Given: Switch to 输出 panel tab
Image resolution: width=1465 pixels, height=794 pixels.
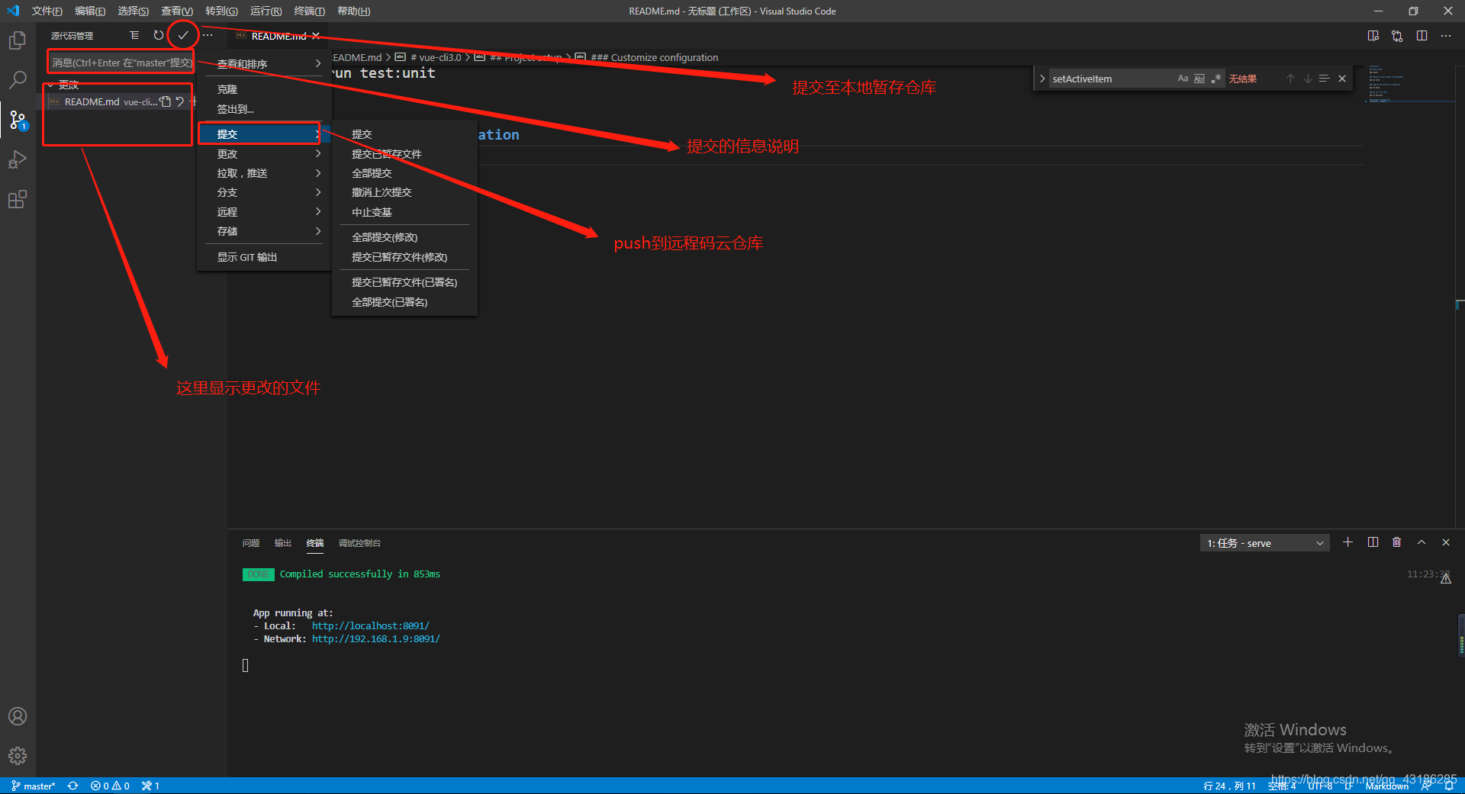Looking at the screenshot, I should (283, 543).
